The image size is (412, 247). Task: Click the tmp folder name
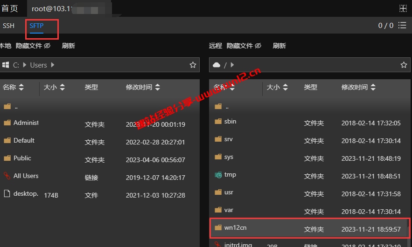(230, 175)
